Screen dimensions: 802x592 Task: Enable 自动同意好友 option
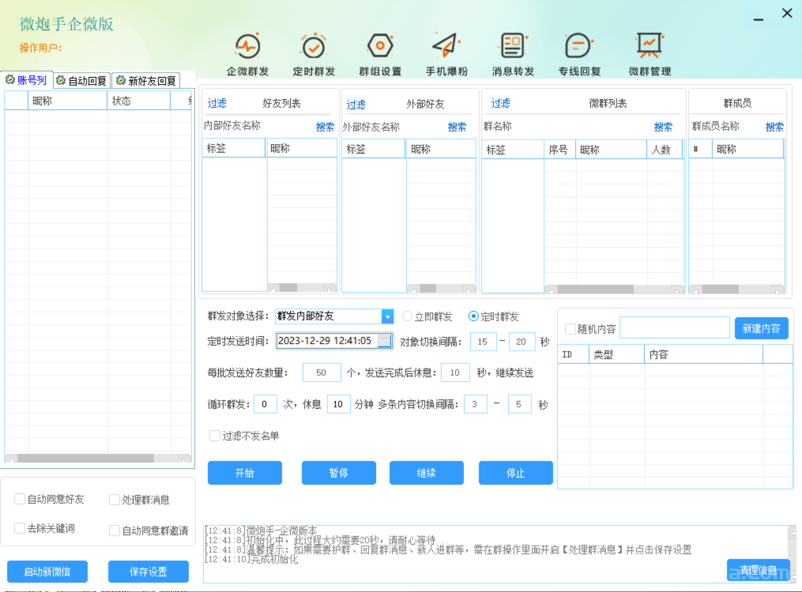click(20, 498)
